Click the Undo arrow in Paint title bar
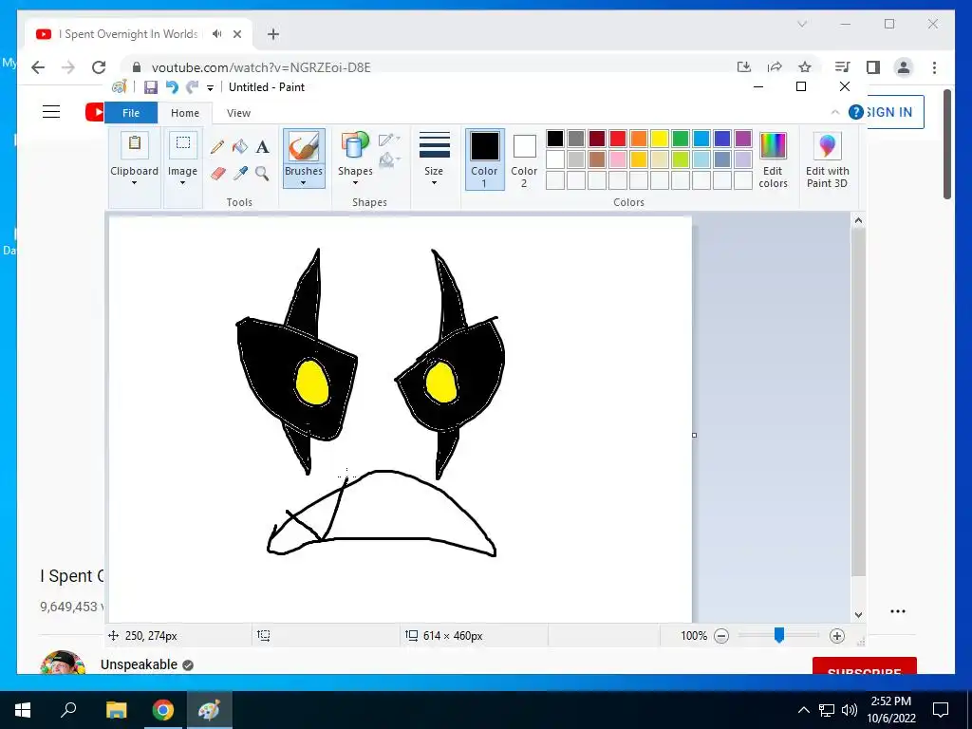Image resolution: width=972 pixels, height=729 pixels. tap(173, 87)
